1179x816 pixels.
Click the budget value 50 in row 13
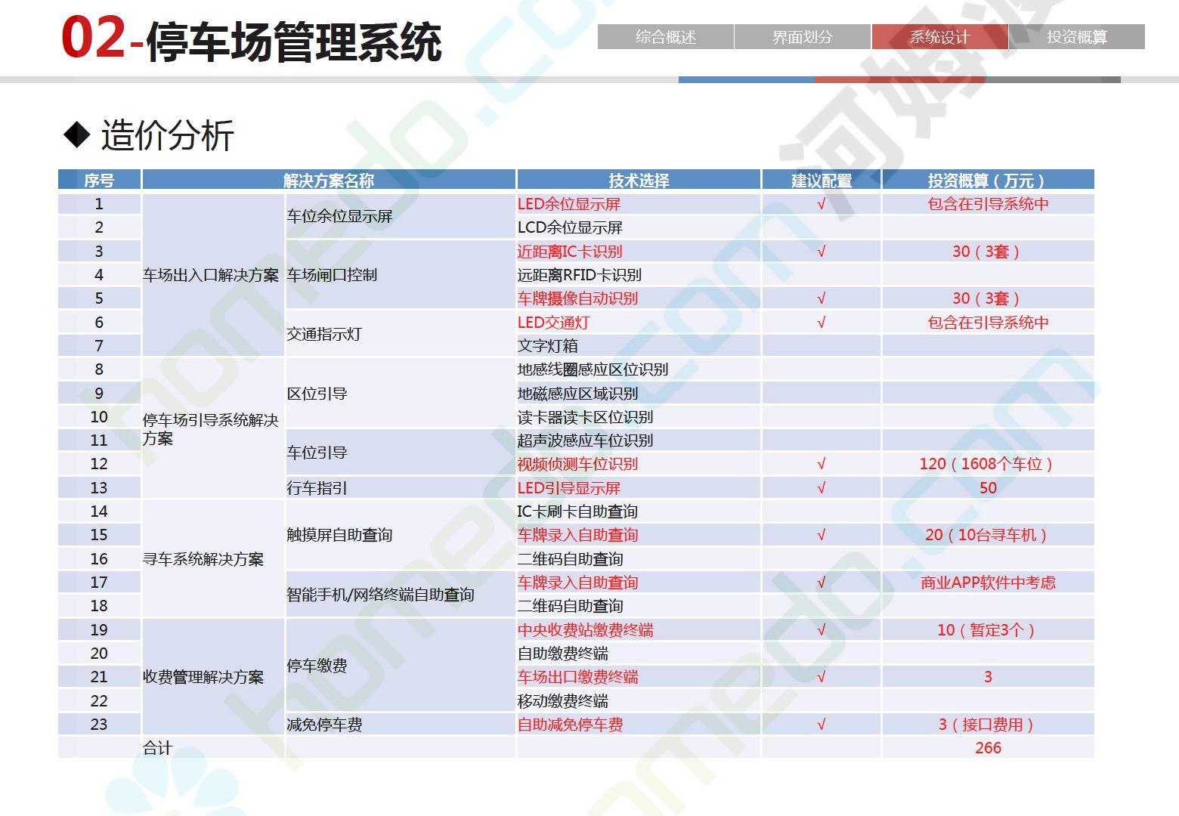click(x=988, y=488)
